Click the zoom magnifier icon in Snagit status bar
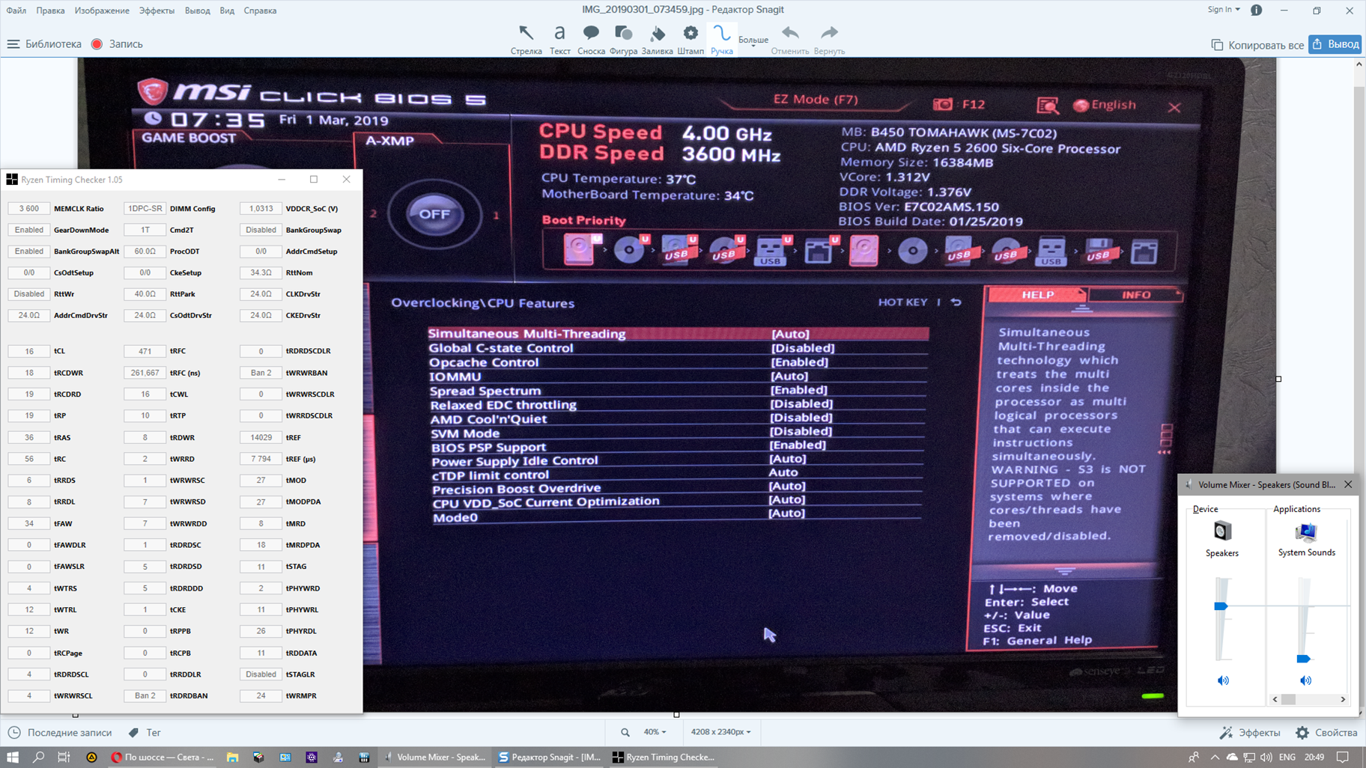 coord(625,732)
